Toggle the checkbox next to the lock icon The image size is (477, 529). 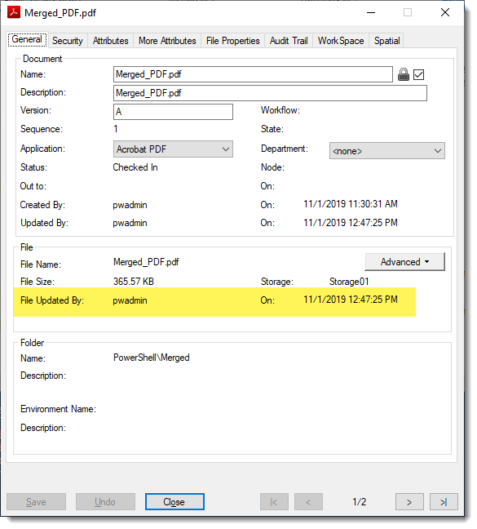[418, 74]
